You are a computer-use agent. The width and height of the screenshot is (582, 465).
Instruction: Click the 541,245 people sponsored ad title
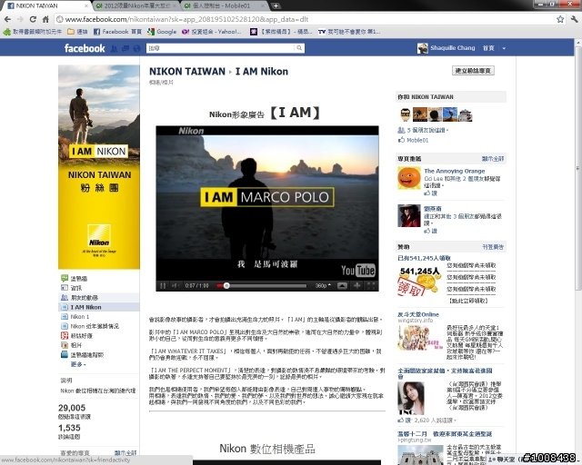(x=425, y=258)
